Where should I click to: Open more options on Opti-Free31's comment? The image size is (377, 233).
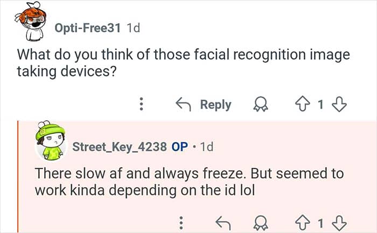pyautogui.click(x=142, y=105)
